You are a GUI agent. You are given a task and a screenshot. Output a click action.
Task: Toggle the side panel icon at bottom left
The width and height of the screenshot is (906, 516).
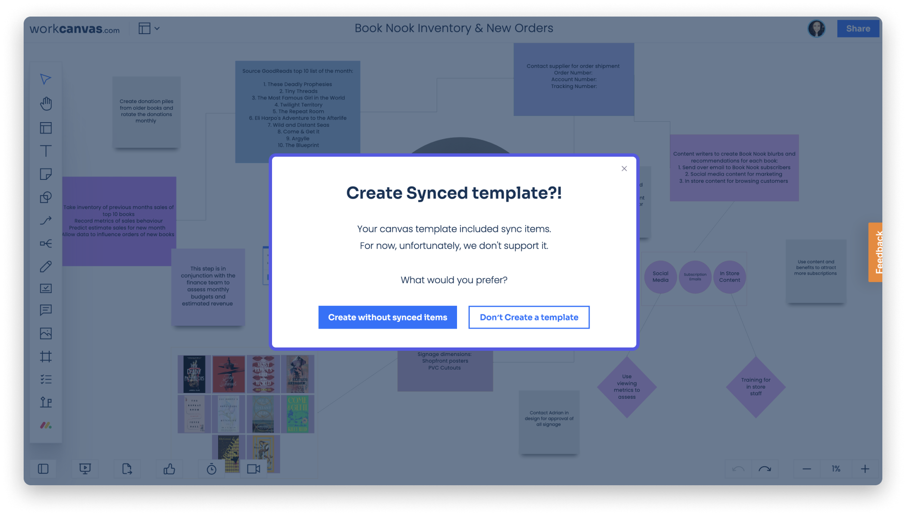[x=43, y=469]
